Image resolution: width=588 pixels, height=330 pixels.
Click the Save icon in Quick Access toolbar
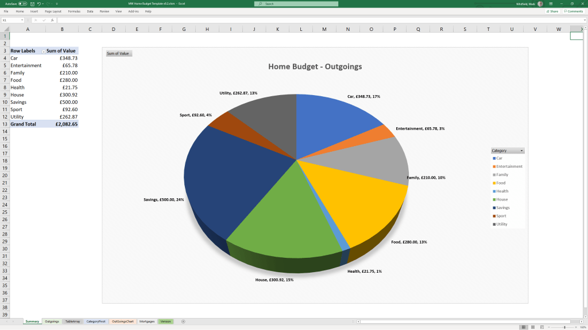click(33, 3)
